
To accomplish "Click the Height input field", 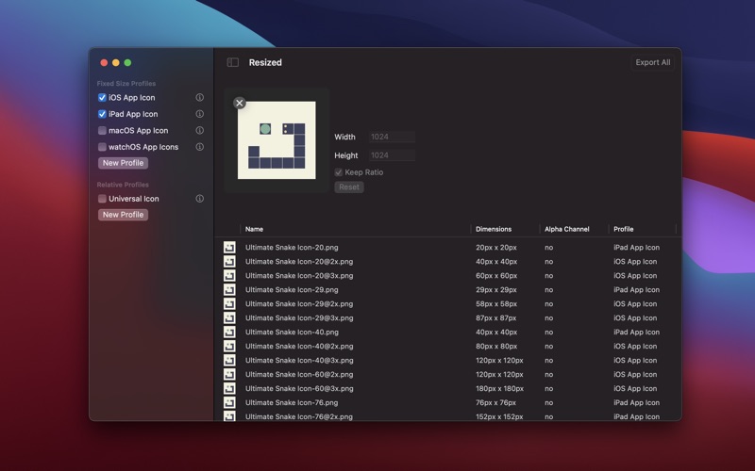I will click(x=392, y=155).
